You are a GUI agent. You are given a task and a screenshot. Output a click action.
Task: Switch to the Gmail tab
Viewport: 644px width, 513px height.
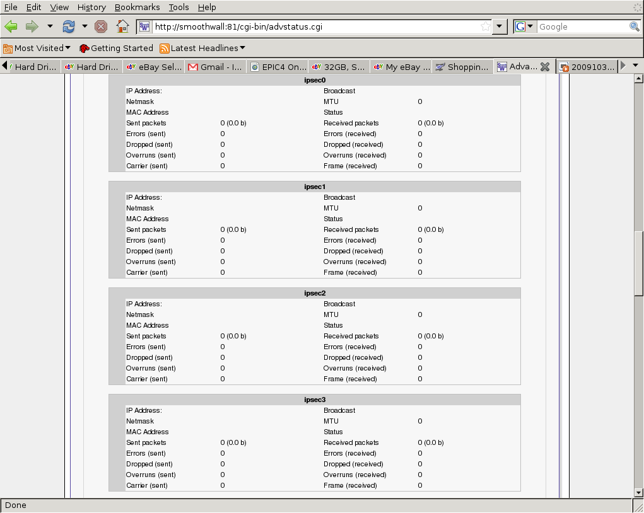pyautogui.click(x=214, y=67)
